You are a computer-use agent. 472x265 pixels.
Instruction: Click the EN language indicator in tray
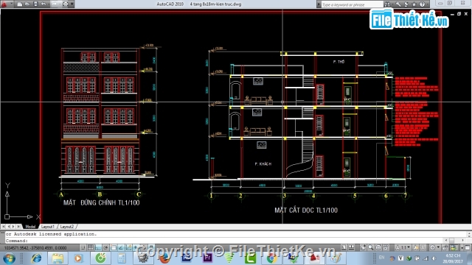[382, 258]
